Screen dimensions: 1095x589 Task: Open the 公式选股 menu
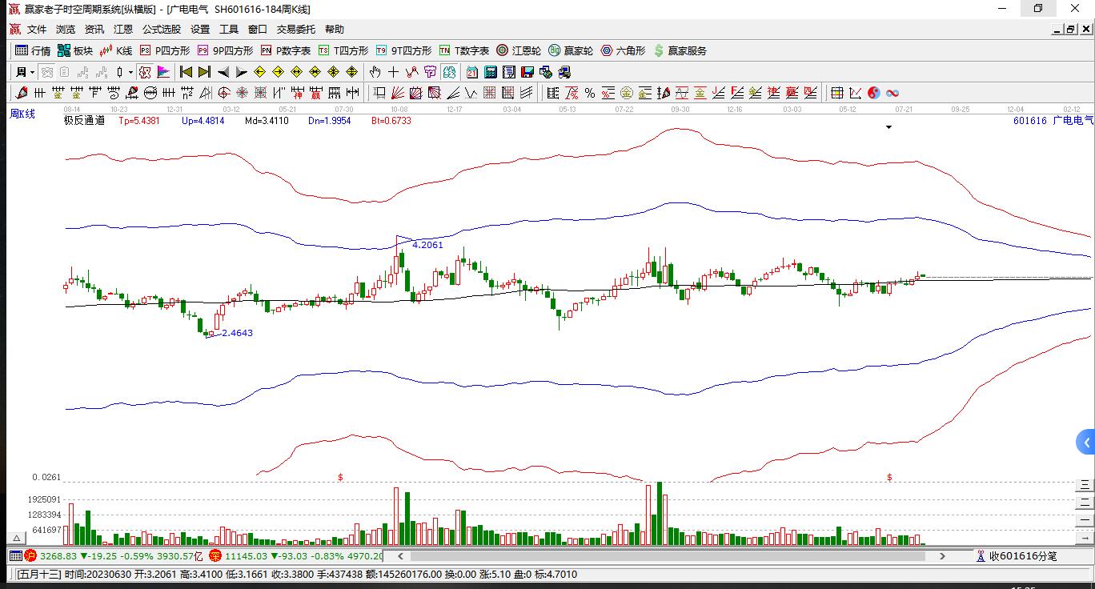pos(162,30)
